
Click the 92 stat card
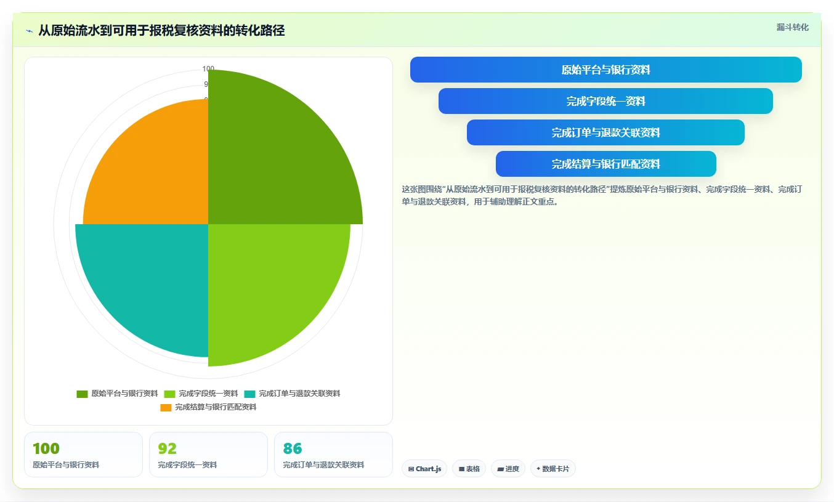(208, 455)
